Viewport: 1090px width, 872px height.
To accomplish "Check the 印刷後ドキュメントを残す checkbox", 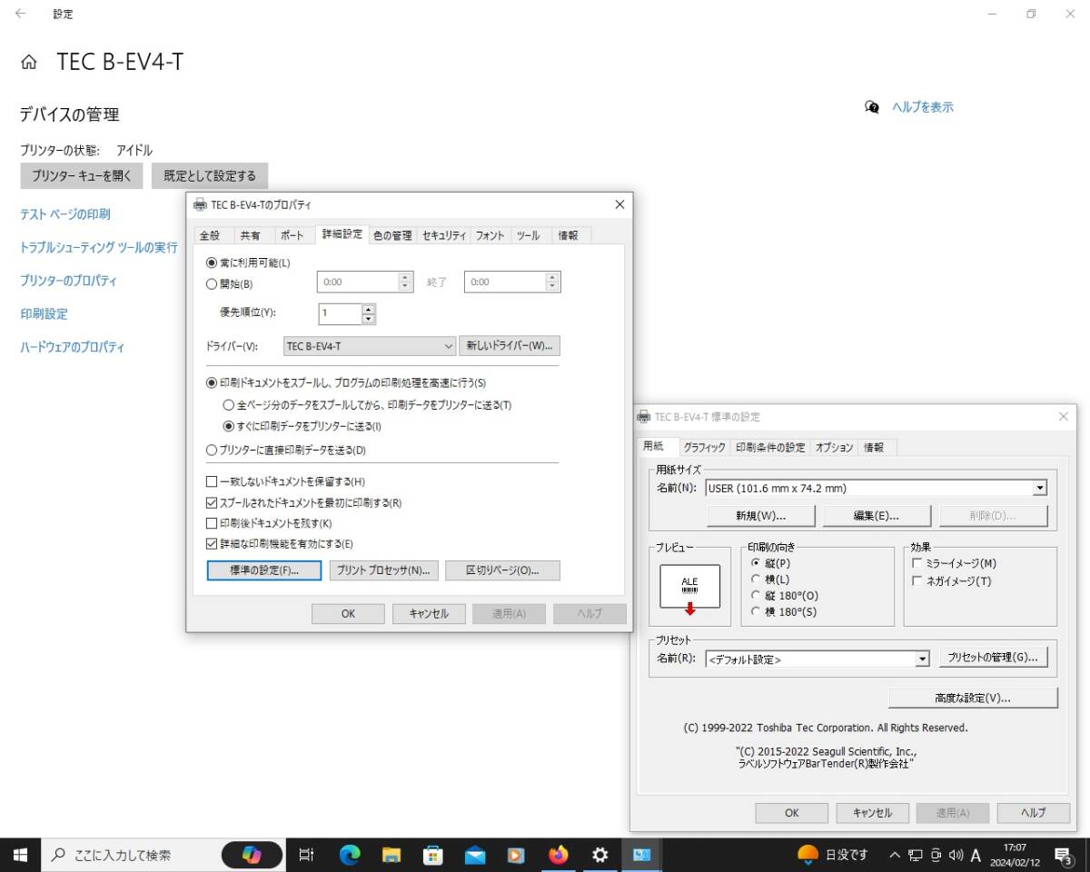I will 211,523.
